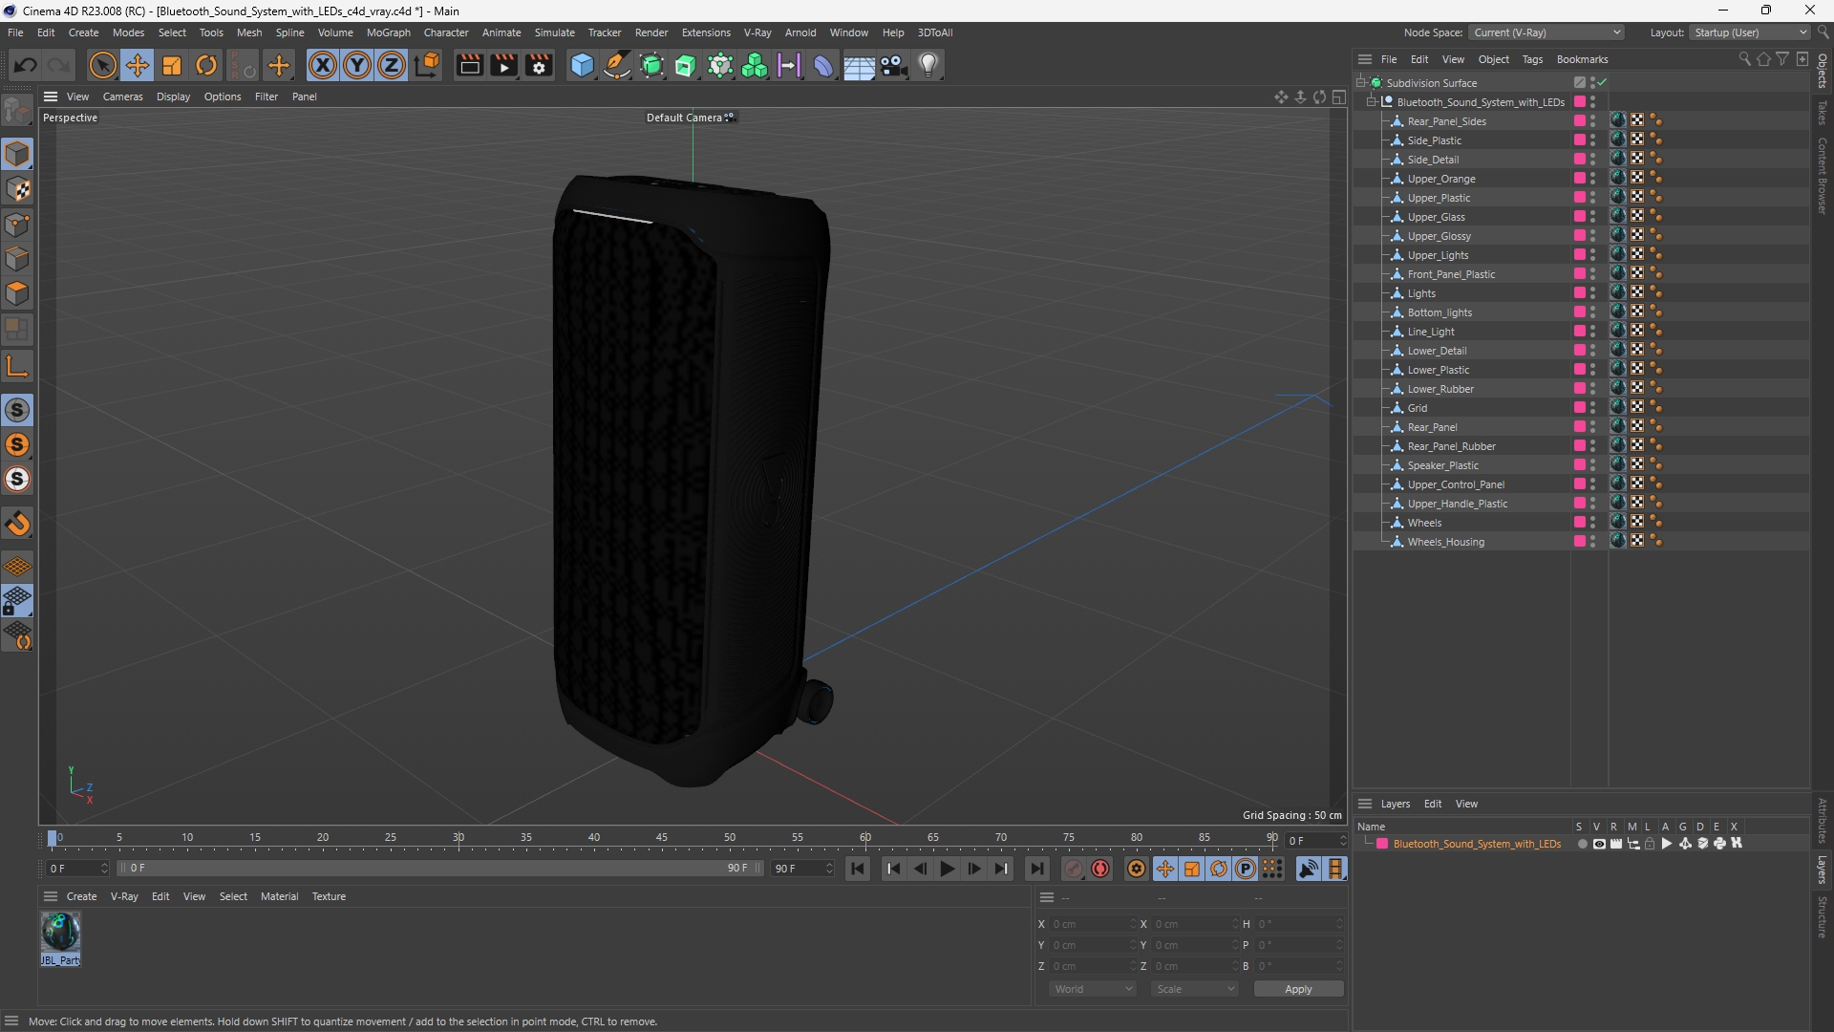Open the File menu

(15, 32)
